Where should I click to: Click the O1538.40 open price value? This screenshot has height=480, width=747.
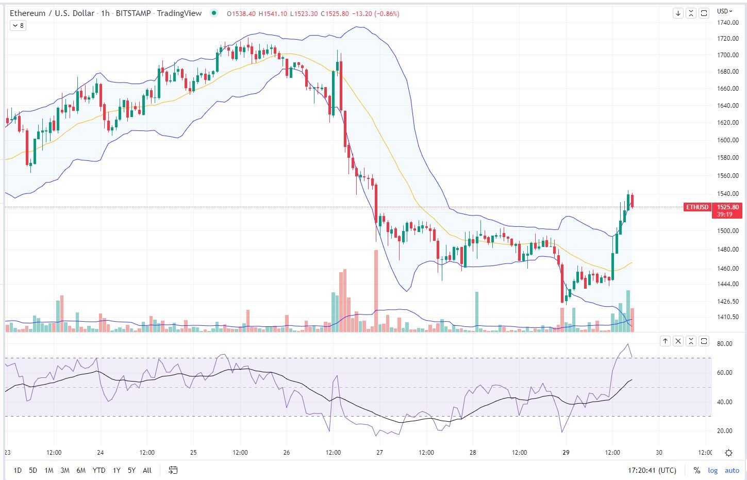(x=241, y=14)
